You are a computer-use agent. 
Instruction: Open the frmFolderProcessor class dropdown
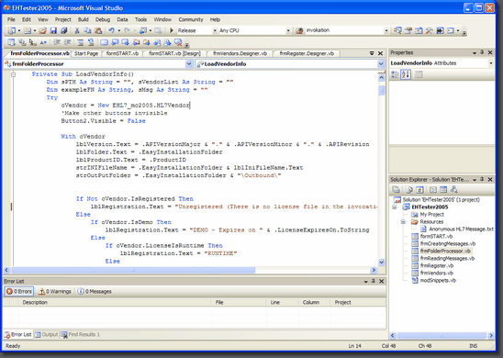click(x=189, y=64)
